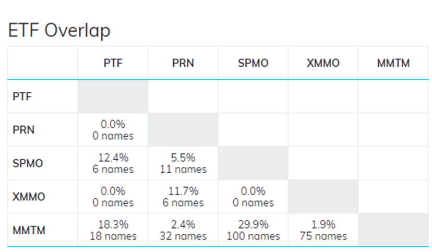Select the PTF column header
This screenshot has width=432, height=252.
click(x=113, y=63)
